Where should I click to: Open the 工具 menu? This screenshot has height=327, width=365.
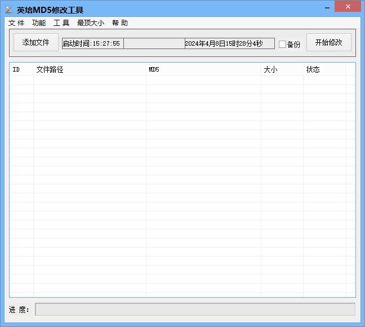pos(61,23)
